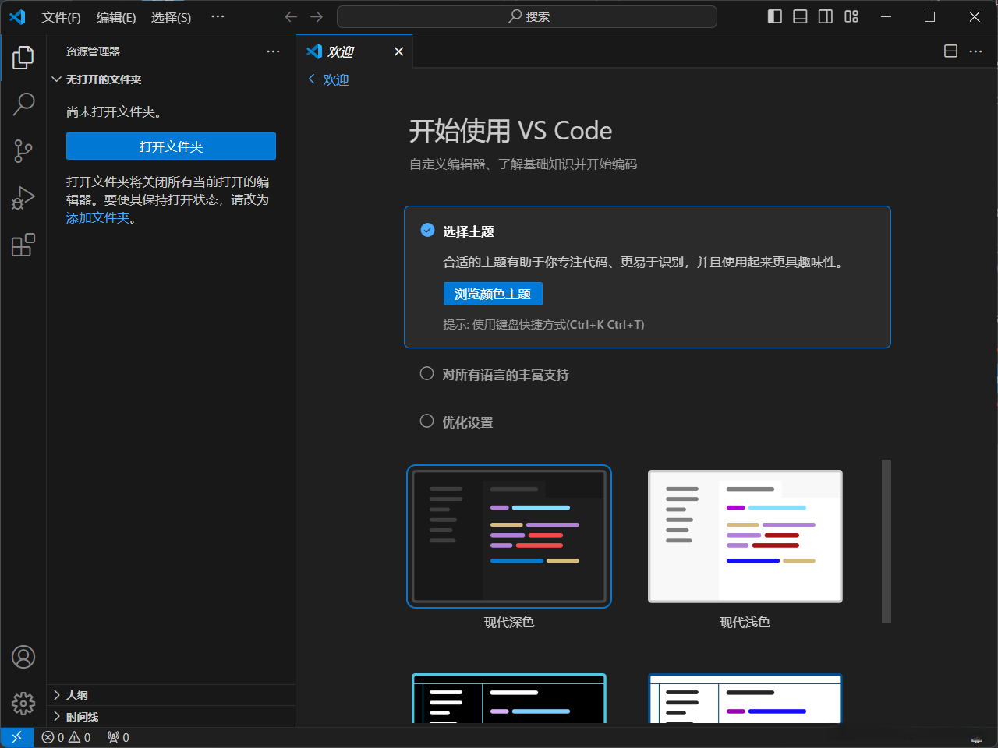This screenshot has width=998, height=748.
Task: Open the Search view in the activity bar
Action: tap(23, 104)
